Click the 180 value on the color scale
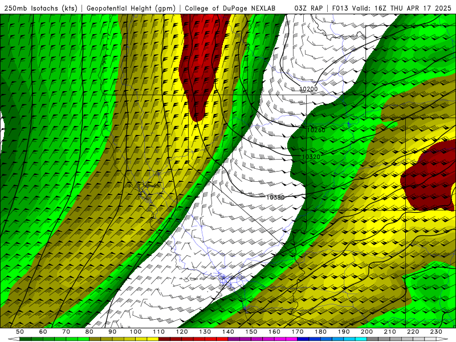The height and width of the screenshot is (342, 456). (320, 332)
